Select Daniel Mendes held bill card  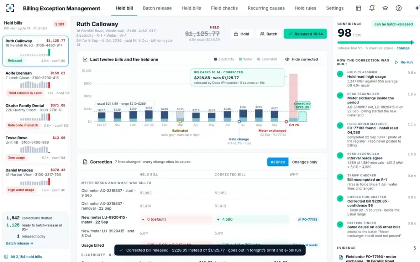pos(35,181)
